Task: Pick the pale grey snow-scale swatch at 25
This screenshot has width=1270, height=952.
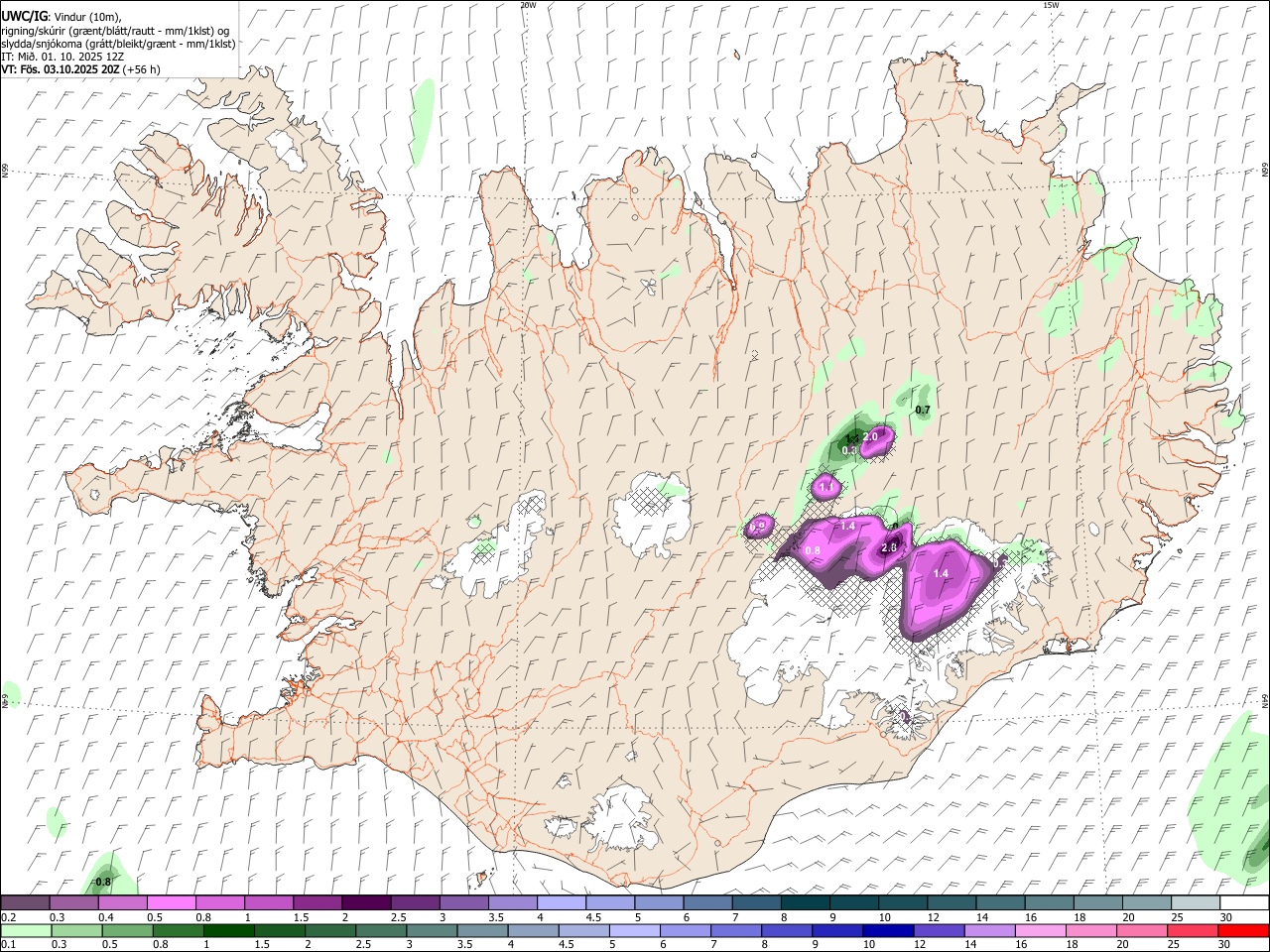Action: tap(1196, 903)
